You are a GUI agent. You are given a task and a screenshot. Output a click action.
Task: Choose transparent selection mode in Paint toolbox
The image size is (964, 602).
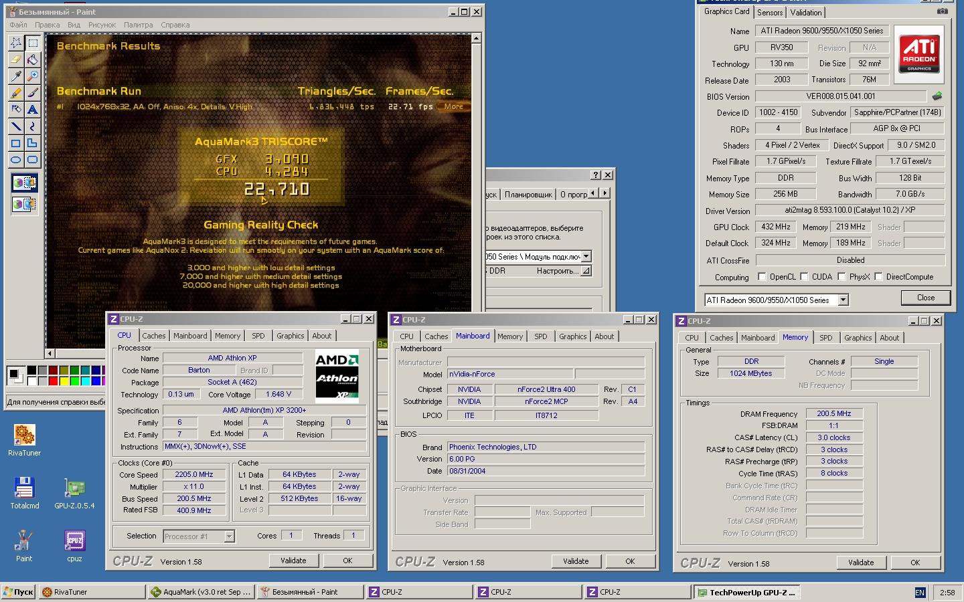click(25, 203)
